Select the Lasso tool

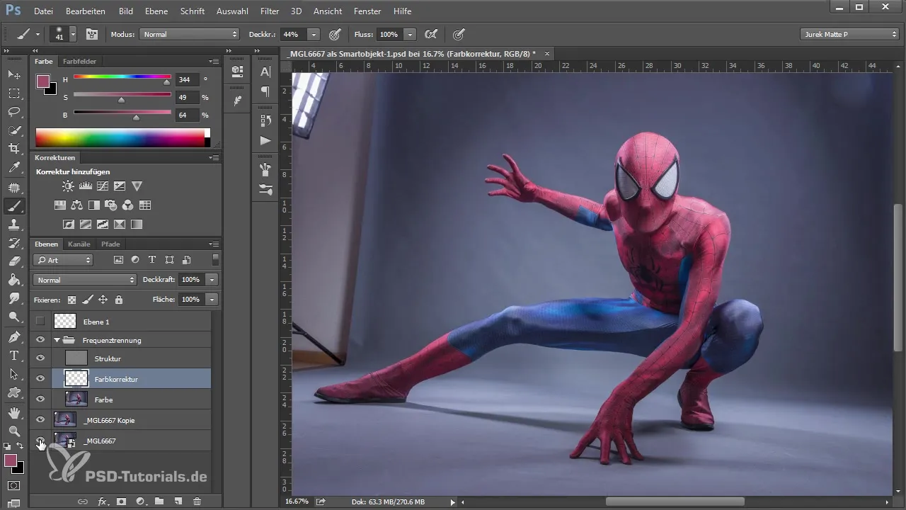(13, 112)
